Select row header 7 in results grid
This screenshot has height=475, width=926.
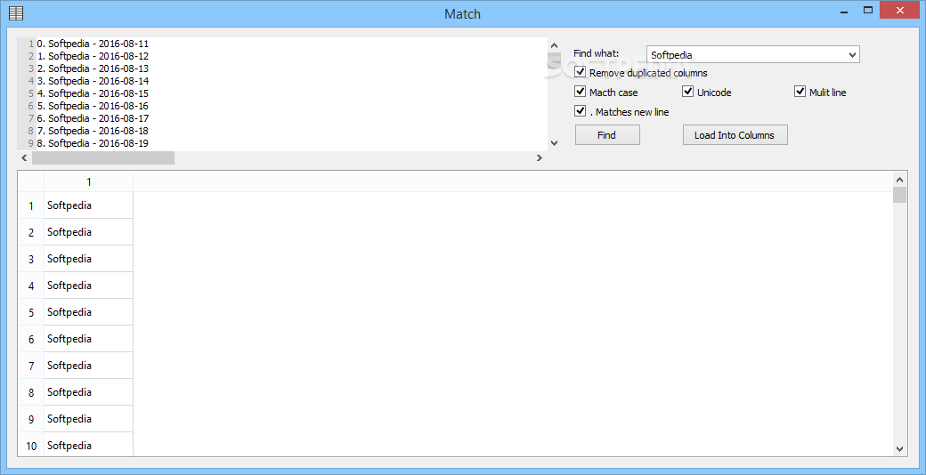click(x=31, y=366)
